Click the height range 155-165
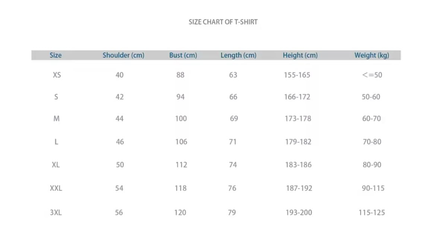The image size is (436, 234). tap(297, 75)
